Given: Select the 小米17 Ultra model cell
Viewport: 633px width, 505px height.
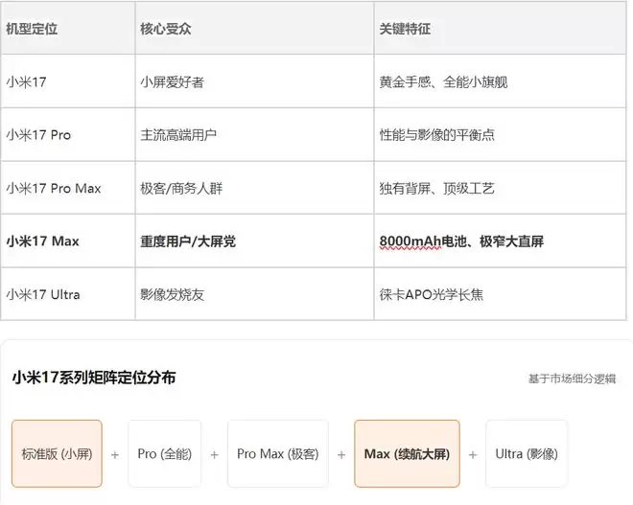Looking at the screenshot, I should 42,294.
